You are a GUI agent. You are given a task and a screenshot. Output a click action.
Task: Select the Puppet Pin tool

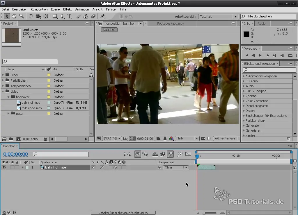pyautogui.click(x=102, y=16)
